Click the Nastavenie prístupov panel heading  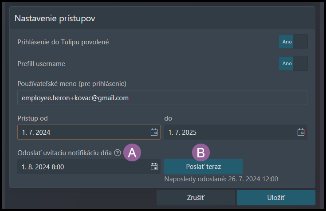55,18
